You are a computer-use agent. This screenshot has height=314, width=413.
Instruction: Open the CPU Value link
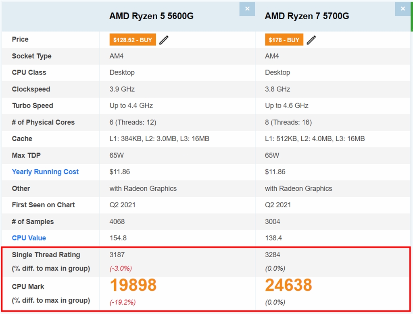point(29,238)
